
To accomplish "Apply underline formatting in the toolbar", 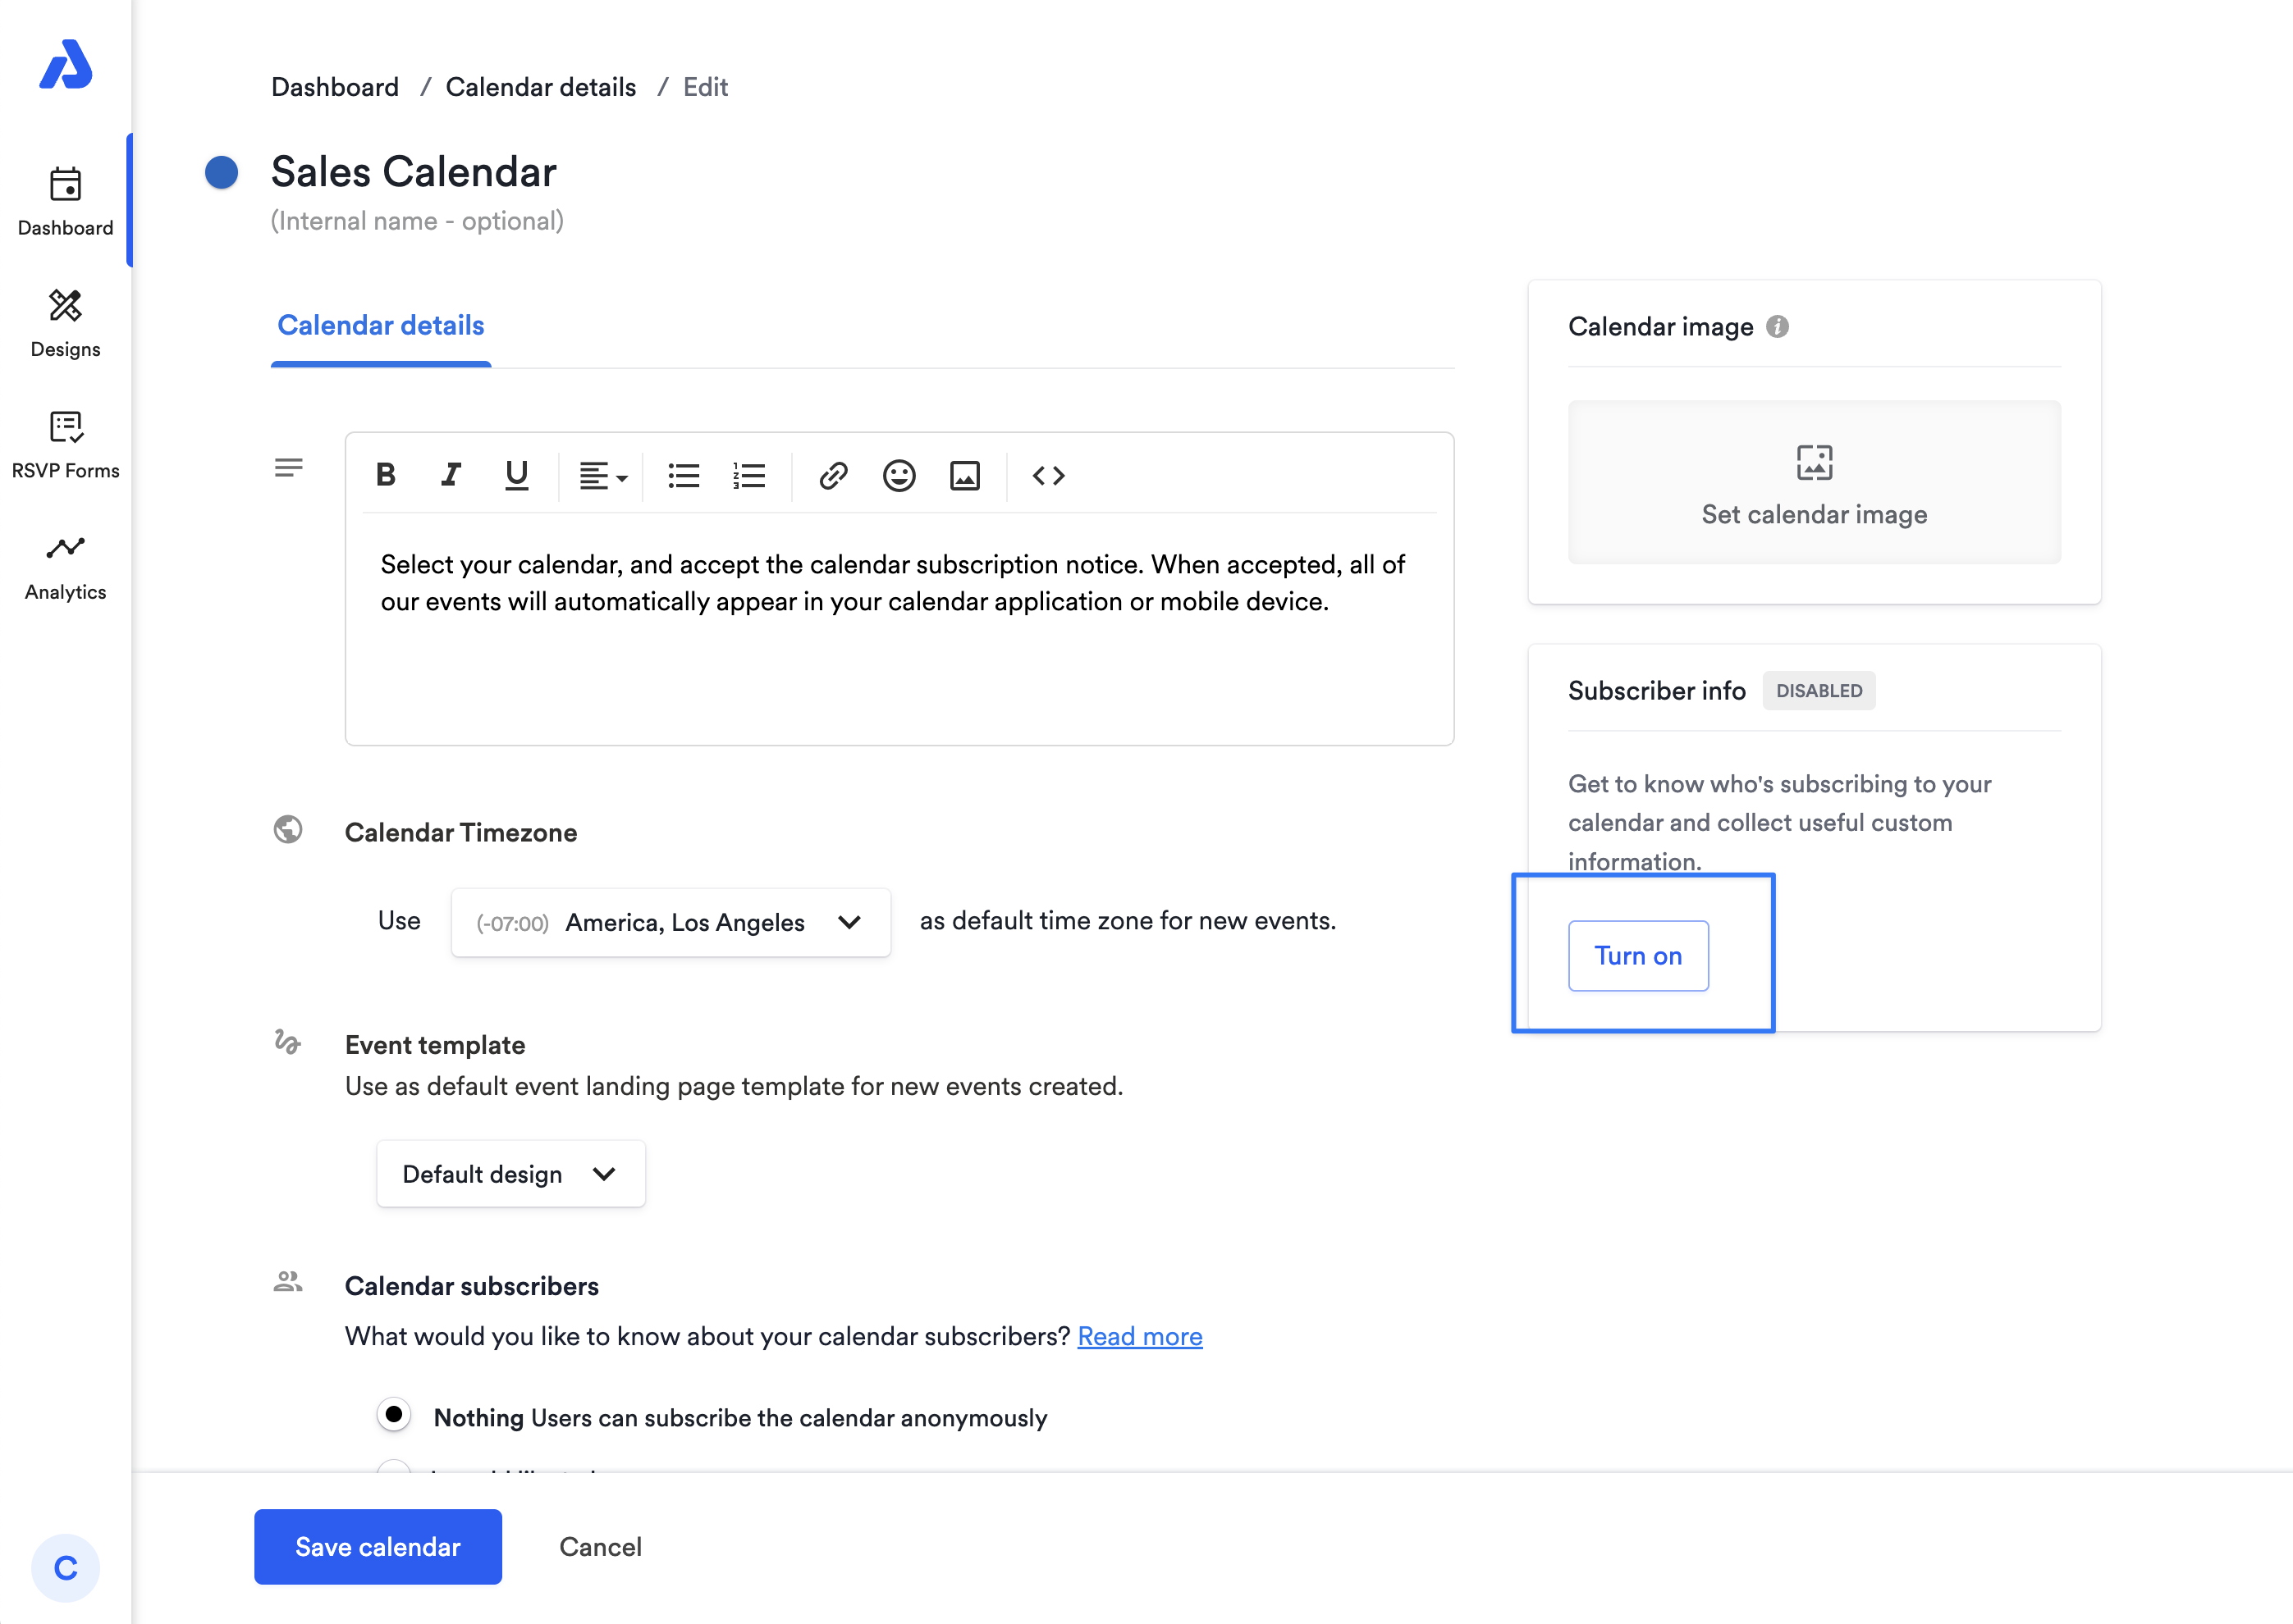I will click(516, 475).
